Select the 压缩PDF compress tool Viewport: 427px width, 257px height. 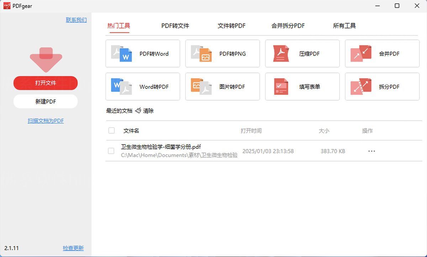[302, 53]
